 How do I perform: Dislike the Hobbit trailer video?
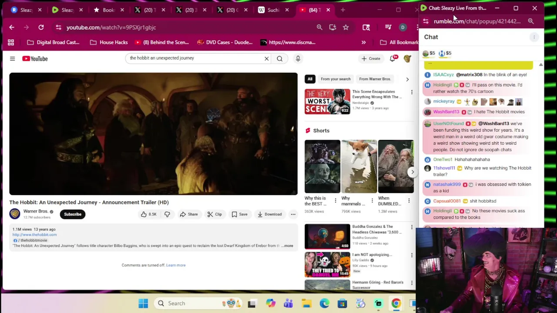click(x=167, y=214)
